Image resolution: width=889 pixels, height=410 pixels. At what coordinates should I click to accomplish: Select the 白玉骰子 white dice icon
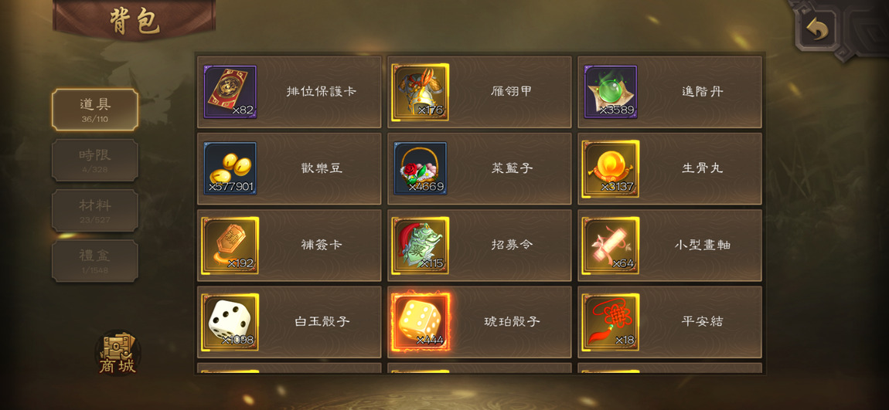point(230,322)
